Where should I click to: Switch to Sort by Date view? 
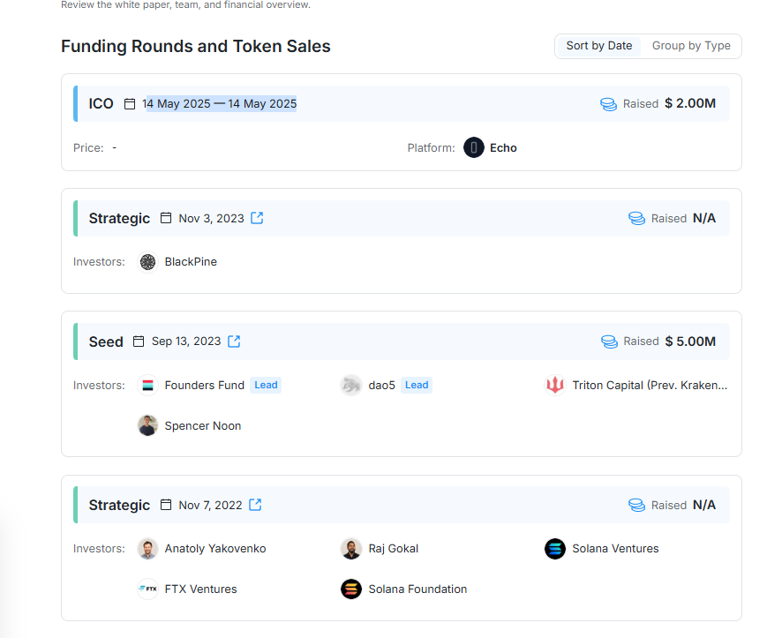(x=598, y=46)
